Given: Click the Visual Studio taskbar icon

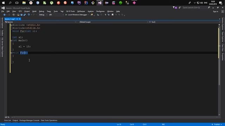Looking at the screenshot, I should [100, 3].
